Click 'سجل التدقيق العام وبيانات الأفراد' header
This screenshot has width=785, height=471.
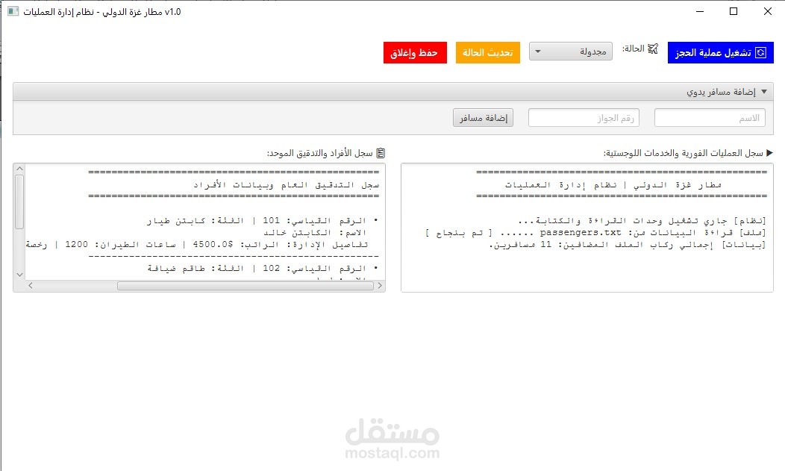click(x=287, y=185)
